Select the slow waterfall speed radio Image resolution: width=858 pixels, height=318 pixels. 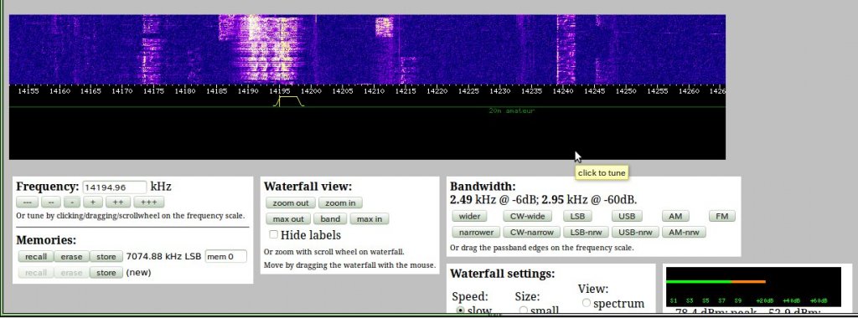click(460, 310)
